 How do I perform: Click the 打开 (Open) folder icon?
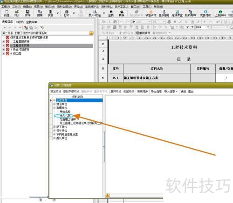[17, 13]
